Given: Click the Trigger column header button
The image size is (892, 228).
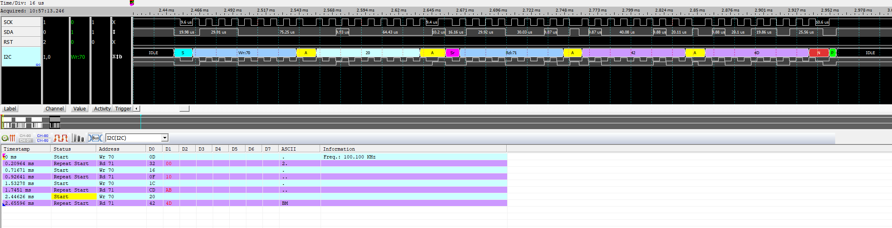Looking at the screenshot, I should coord(123,109).
